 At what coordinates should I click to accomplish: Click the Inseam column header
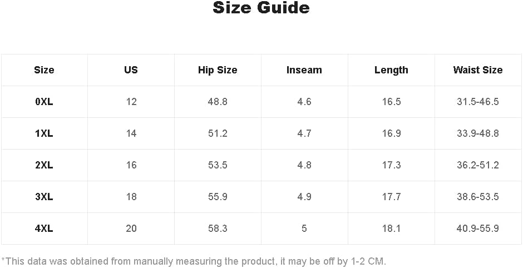304,70
